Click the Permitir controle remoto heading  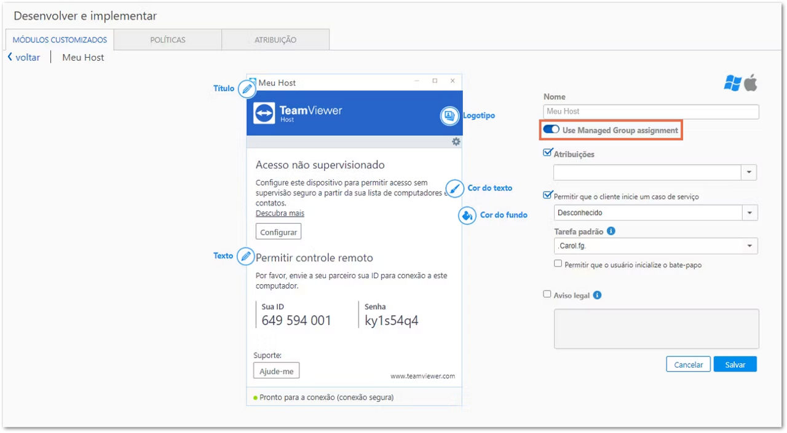314,258
